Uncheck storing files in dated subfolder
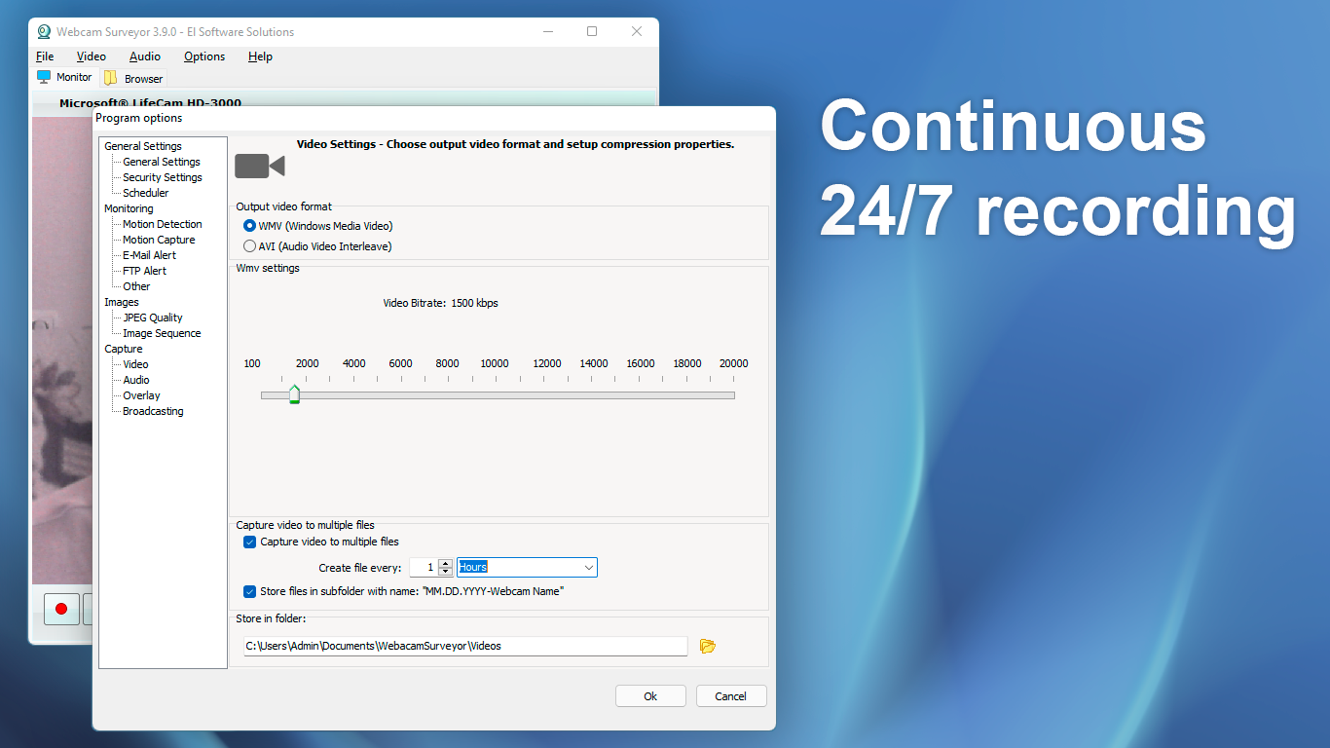This screenshot has height=748, width=1330. pos(249,591)
